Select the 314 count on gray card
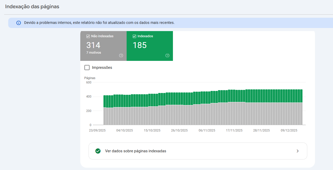Viewport: 333px width, 170px height. pyautogui.click(x=93, y=45)
